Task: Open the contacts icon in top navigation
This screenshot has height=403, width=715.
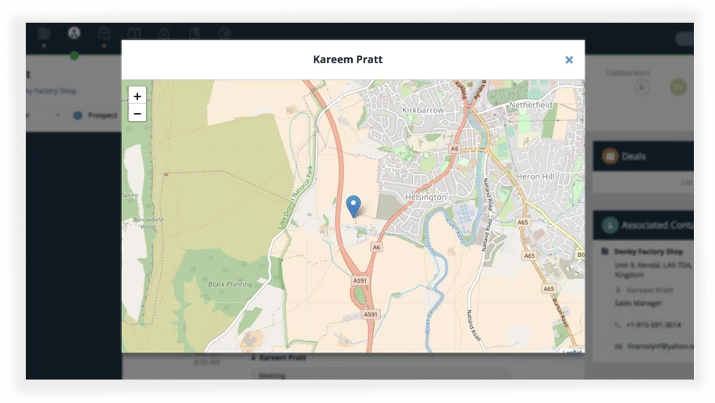Action: pyautogui.click(x=74, y=33)
